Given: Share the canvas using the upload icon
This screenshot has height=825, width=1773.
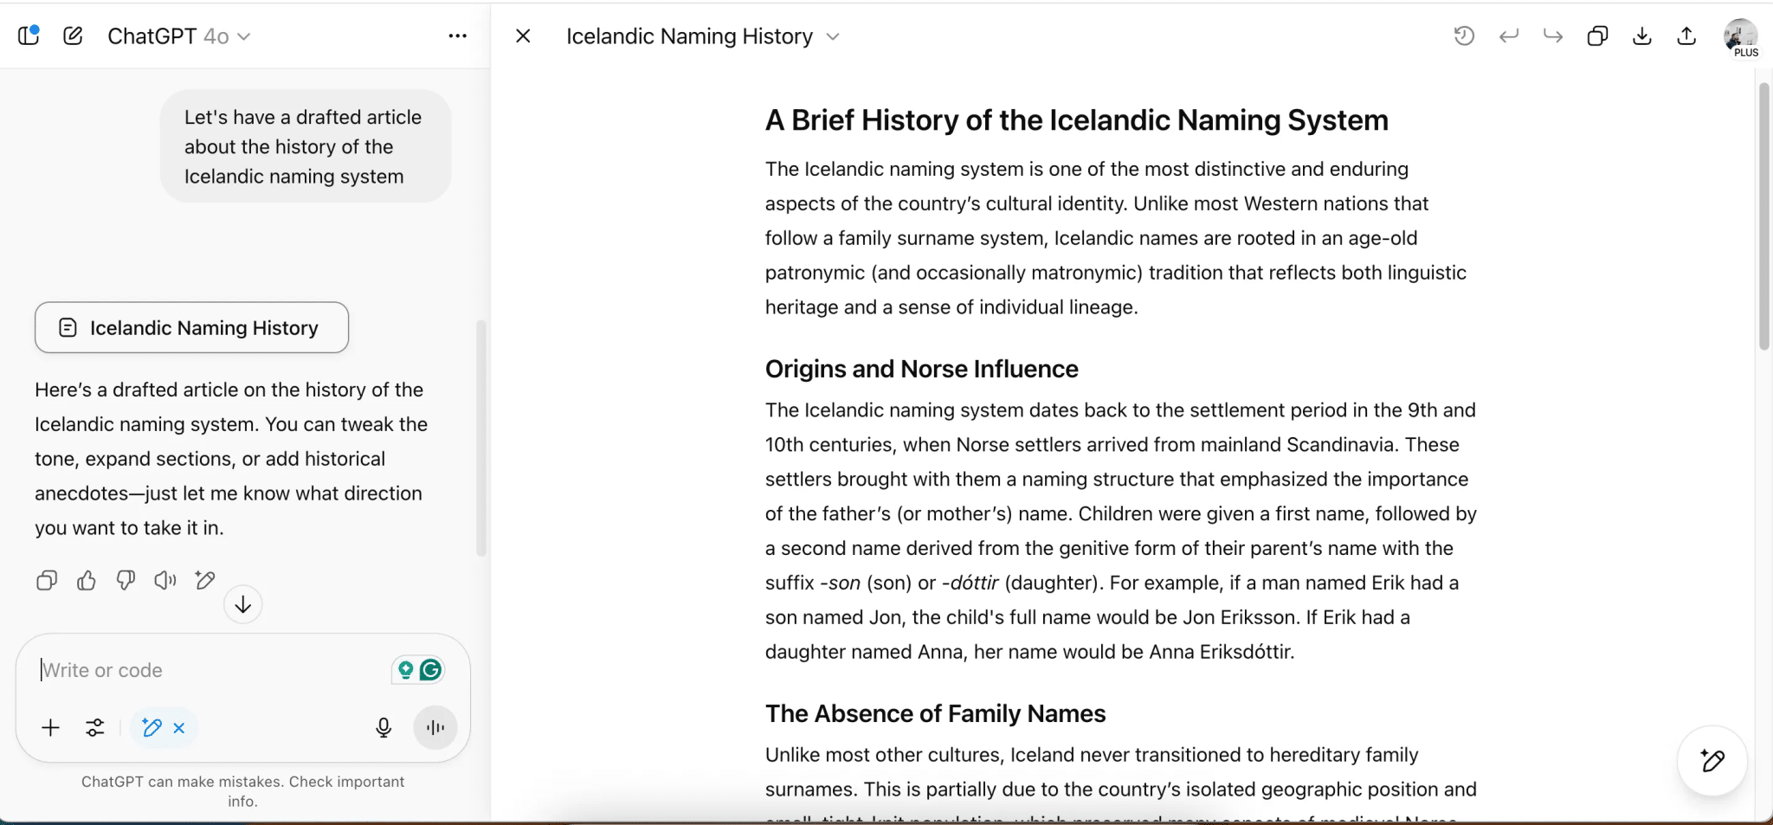Looking at the screenshot, I should 1686,35.
